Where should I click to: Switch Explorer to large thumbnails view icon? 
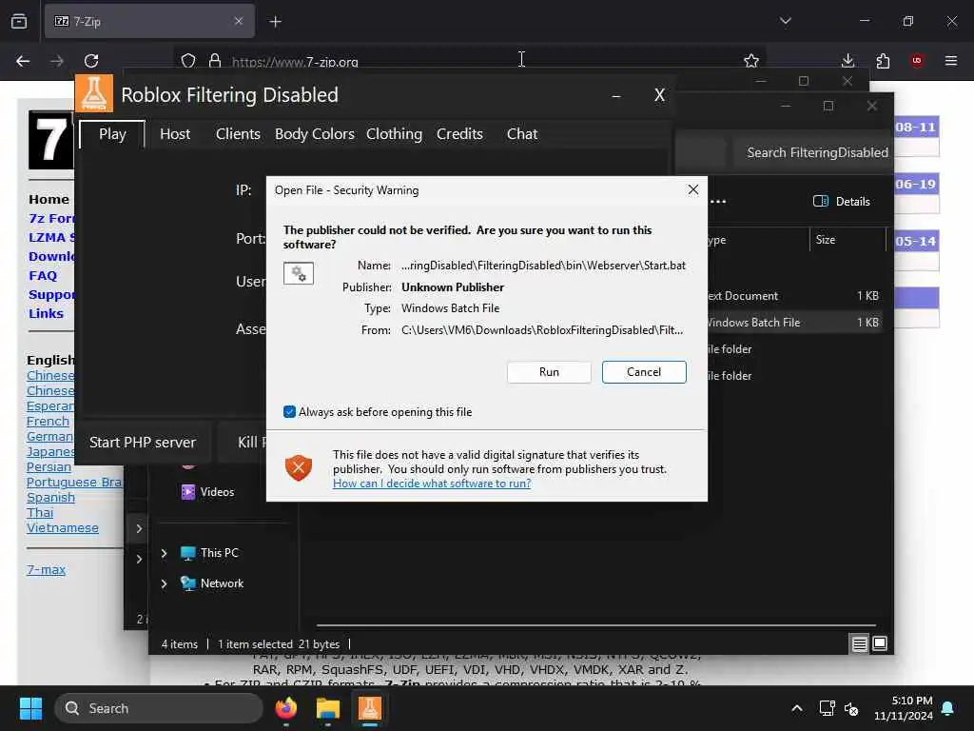pos(880,644)
